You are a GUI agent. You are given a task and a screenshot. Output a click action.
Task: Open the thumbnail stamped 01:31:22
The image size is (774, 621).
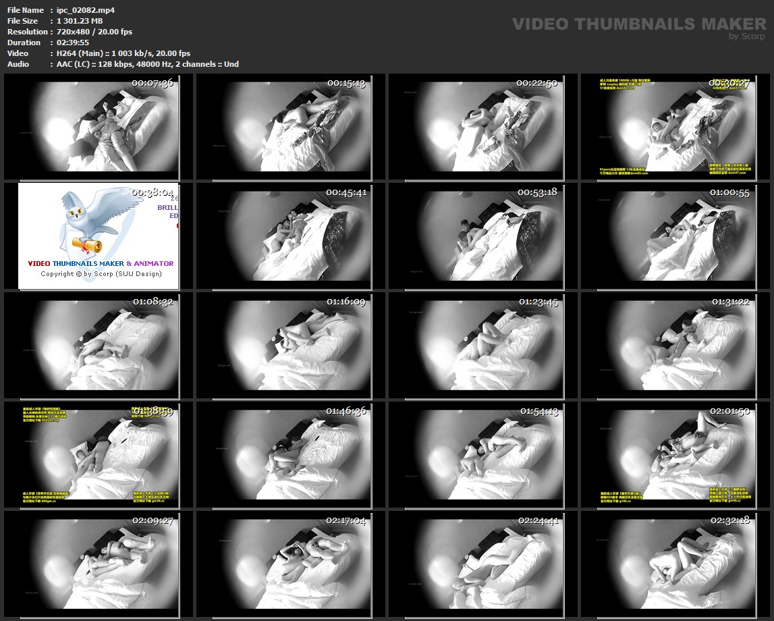(668, 346)
